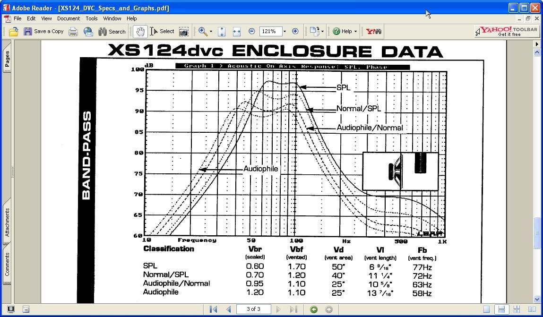Click the page number field showing 3 of 3
Screen dimensions: 543x317
tap(254, 309)
